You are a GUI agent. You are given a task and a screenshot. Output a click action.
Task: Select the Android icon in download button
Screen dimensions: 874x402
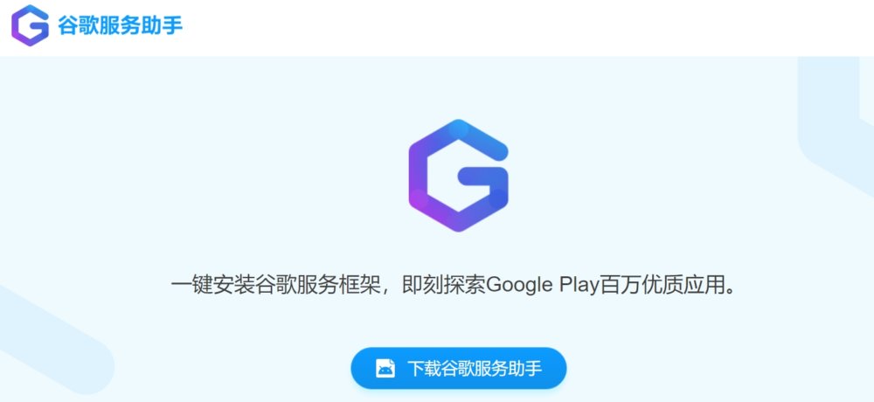(x=385, y=369)
